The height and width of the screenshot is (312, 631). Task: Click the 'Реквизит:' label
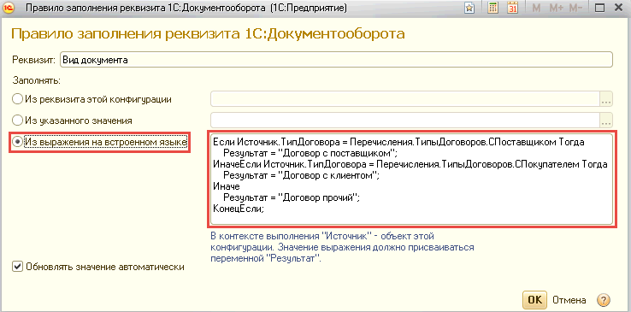35,60
